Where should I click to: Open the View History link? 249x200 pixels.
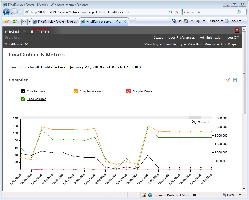(x=173, y=44)
